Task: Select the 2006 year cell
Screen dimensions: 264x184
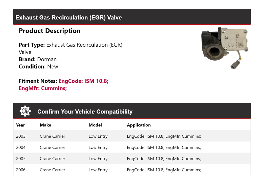Action: (x=21, y=170)
